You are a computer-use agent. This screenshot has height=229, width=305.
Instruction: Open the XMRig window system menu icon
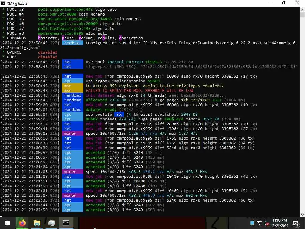(3, 3)
